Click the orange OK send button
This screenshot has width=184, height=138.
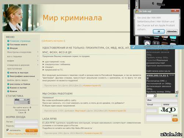[175, 120]
